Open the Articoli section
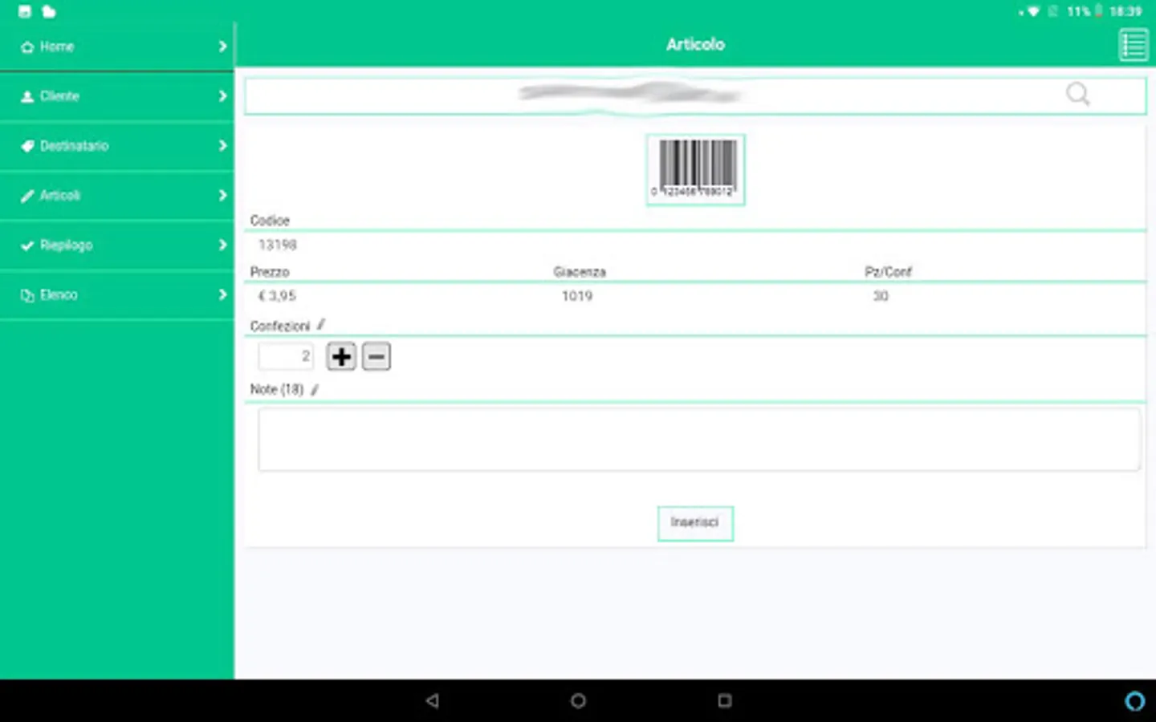This screenshot has width=1156, height=722. pyautogui.click(x=117, y=196)
